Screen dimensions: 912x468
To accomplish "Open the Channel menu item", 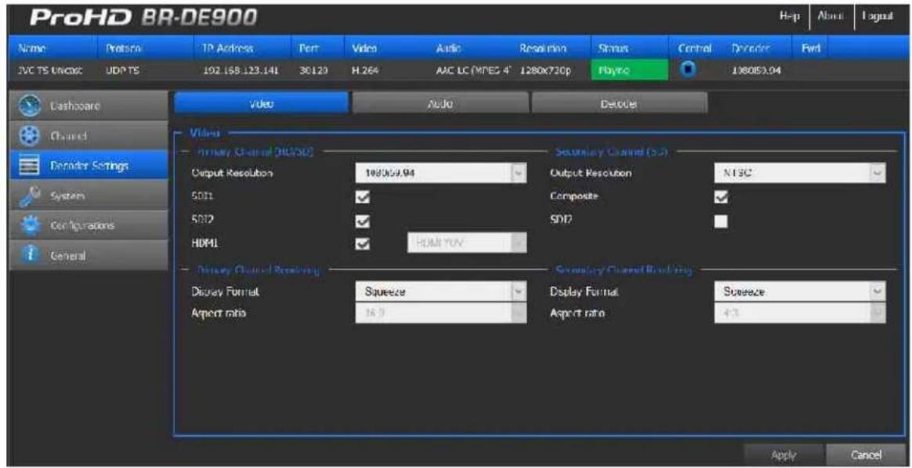I will point(89,136).
